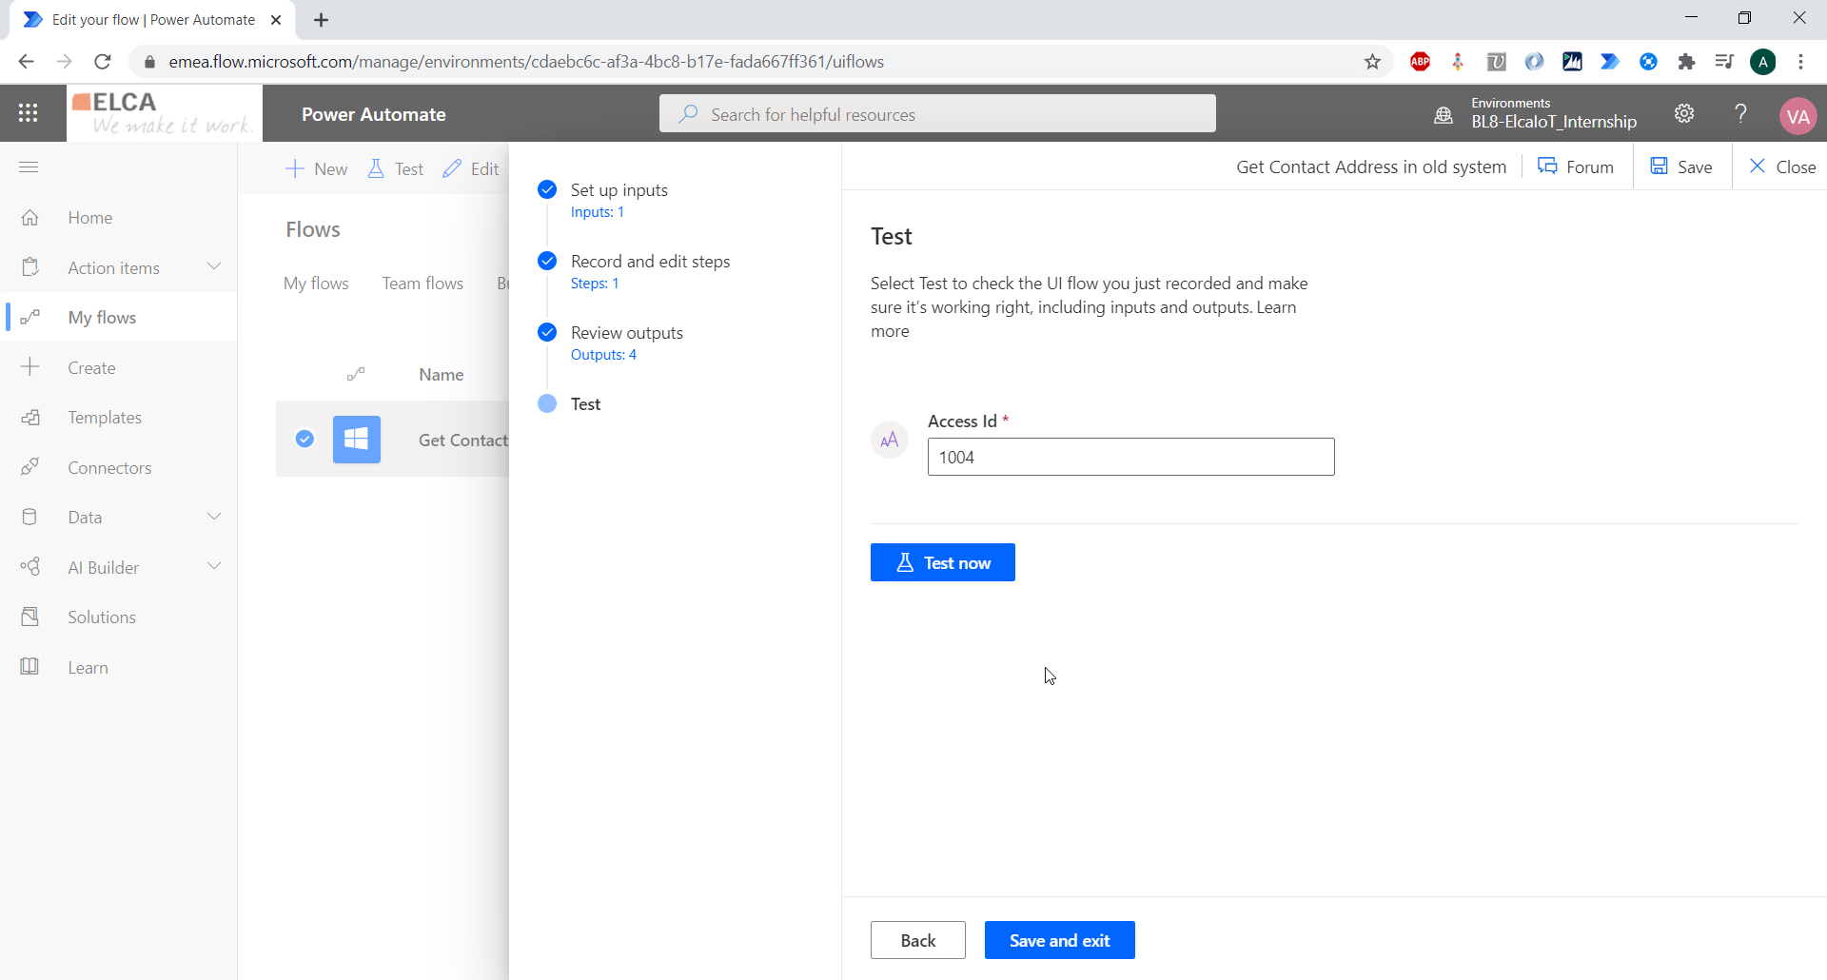Open Chrome three-dot menu
Image resolution: width=1827 pixels, height=980 pixels.
1800,62
